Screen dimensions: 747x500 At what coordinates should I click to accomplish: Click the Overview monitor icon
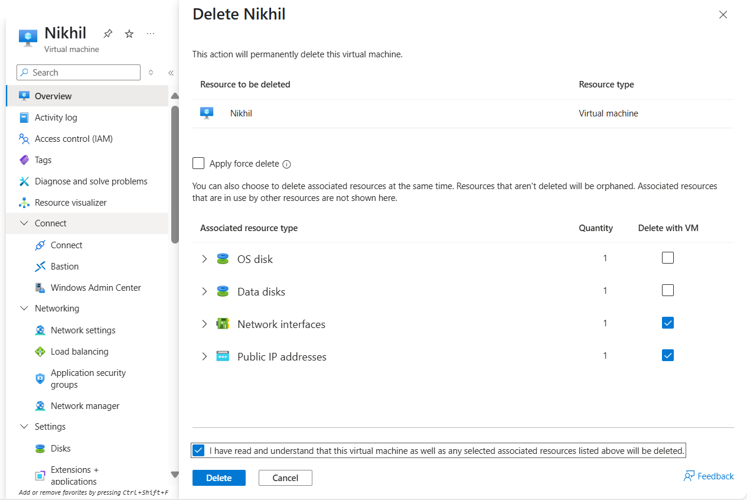pyautogui.click(x=24, y=96)
